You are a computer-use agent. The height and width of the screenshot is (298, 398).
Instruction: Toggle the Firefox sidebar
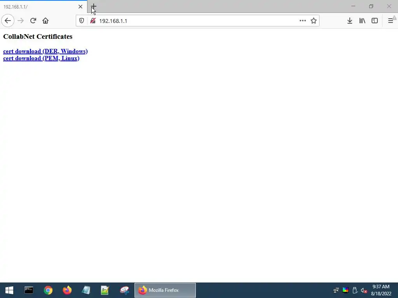[375, 21]
